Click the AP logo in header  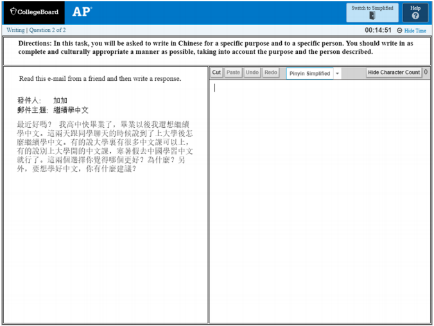click(x=82, y=12)
